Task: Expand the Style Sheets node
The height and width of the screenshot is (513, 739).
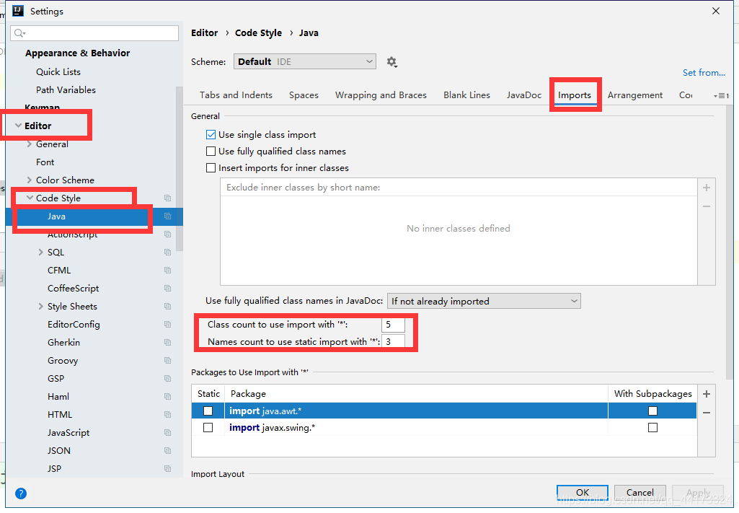Action: (40, 307)
